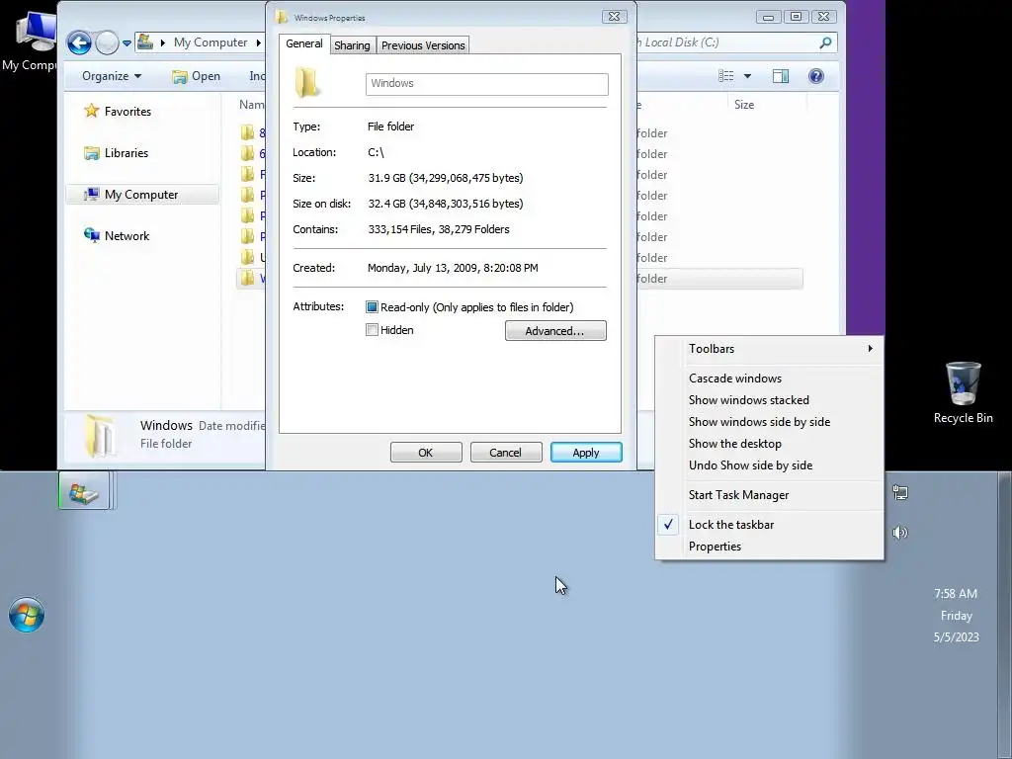Toggle the Read-only attribute checkbox
Screen dimensions: 1012x759
372,307
